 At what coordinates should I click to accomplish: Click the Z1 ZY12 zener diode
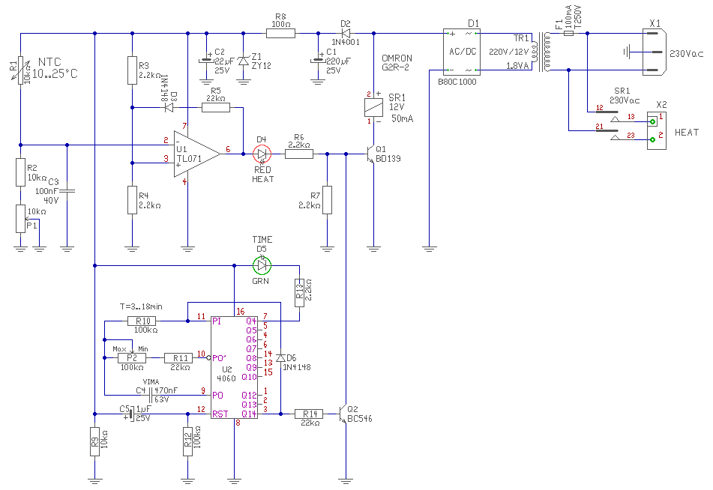tap(244, 61)
